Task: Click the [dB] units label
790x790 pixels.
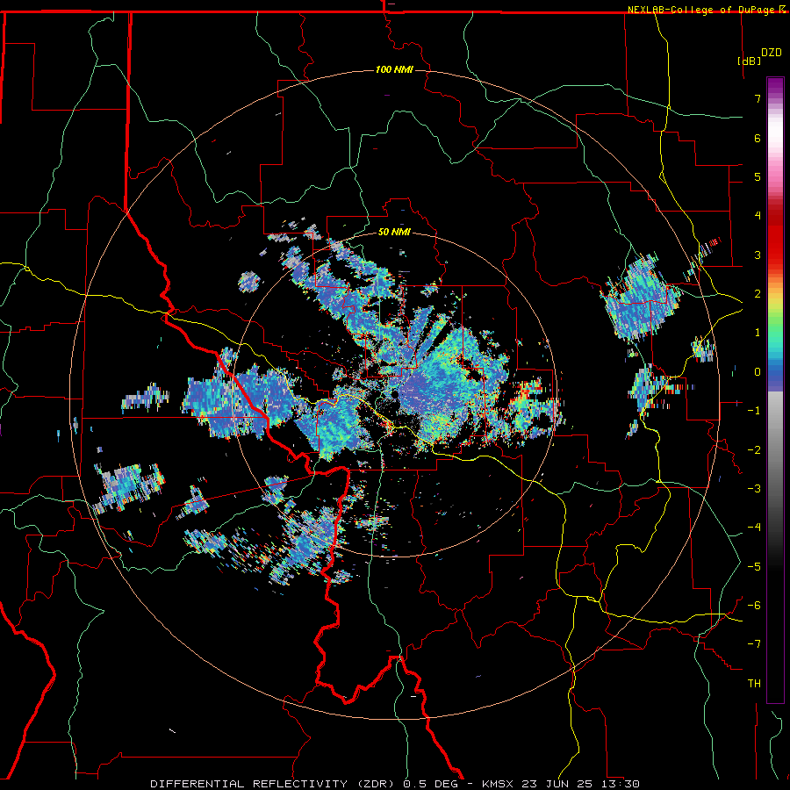Action: tap(750, 61)
